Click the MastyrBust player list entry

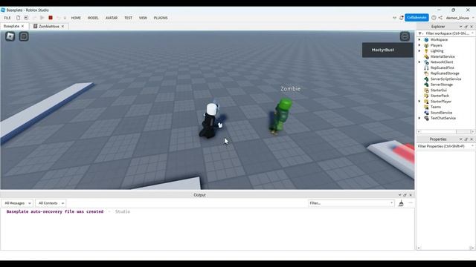(x=387, y=50)
